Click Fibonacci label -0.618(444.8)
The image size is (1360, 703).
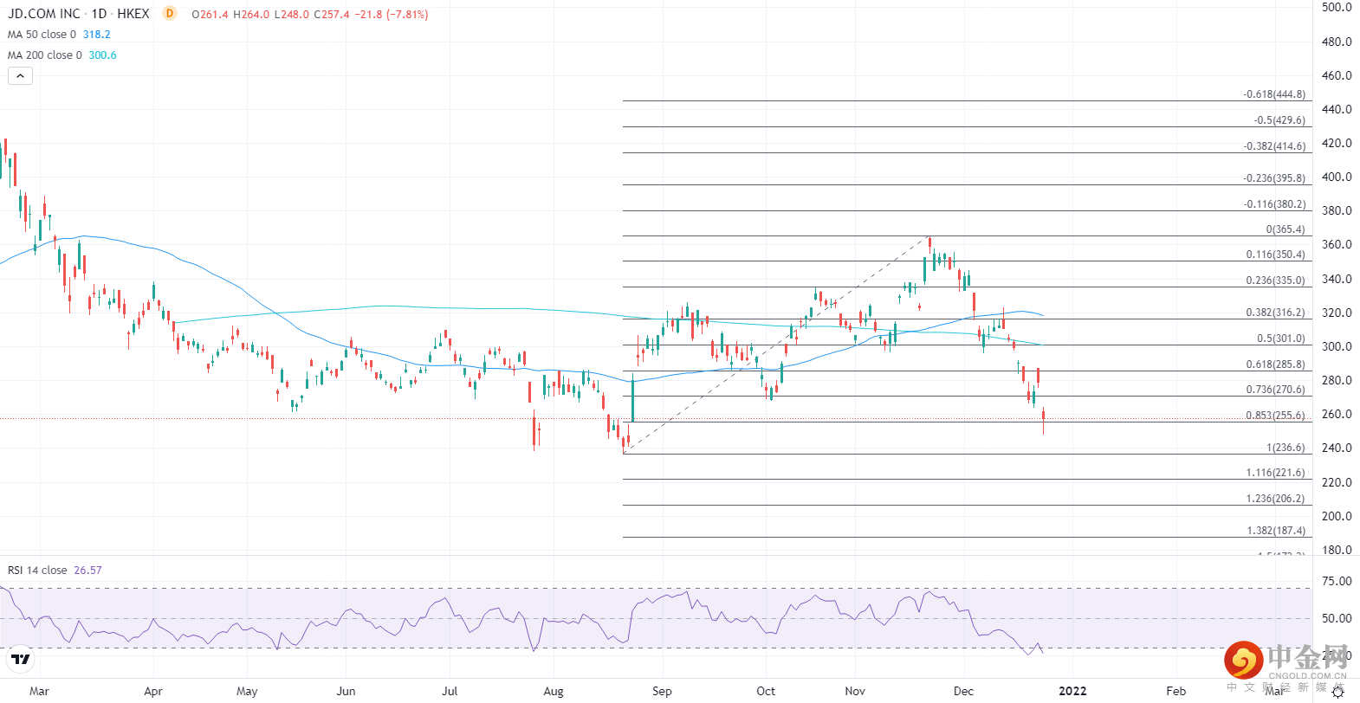click(1274, 94)
